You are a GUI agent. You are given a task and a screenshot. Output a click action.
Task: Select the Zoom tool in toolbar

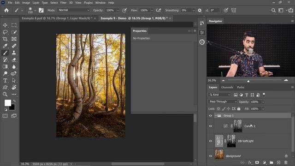point(5,94)
